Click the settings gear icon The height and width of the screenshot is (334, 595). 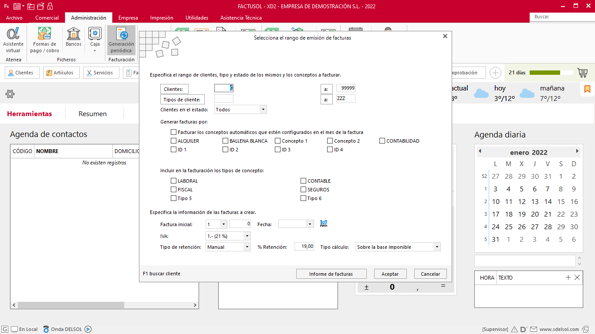(x=10, y=94)
